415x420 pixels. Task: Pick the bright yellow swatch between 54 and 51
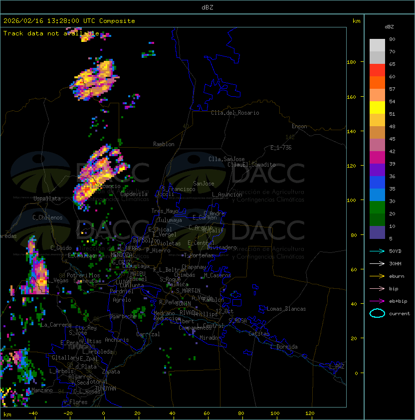tap(377, 108)
